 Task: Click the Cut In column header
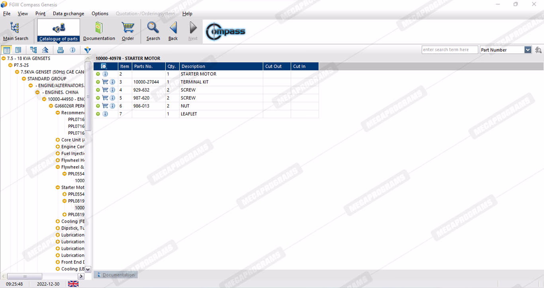(305, 66)
